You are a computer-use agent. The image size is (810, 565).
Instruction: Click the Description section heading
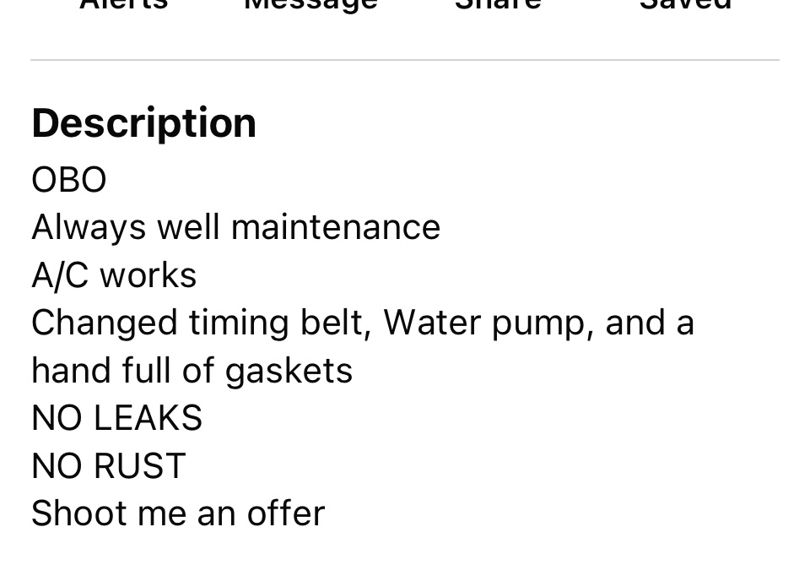tap(143, 123)
